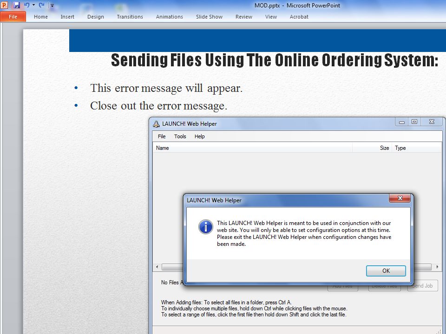
Task: Open Help menu in LAUNCH! Web Helper
Action: click(199, 136)
